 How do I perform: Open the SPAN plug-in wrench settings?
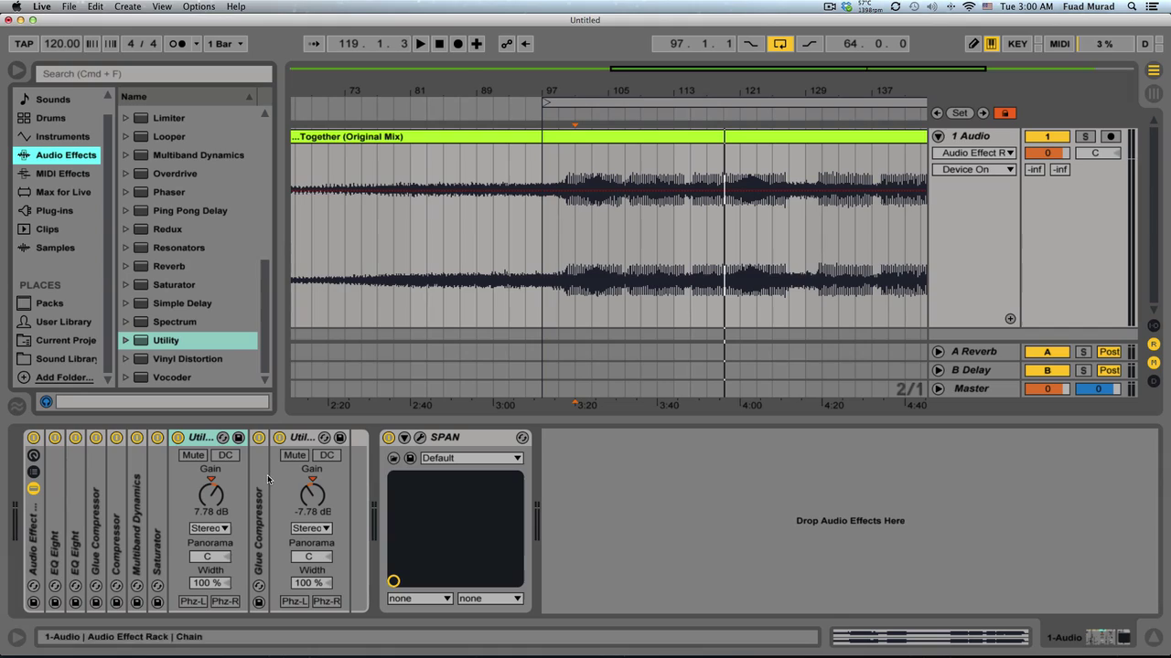(420, 438)
